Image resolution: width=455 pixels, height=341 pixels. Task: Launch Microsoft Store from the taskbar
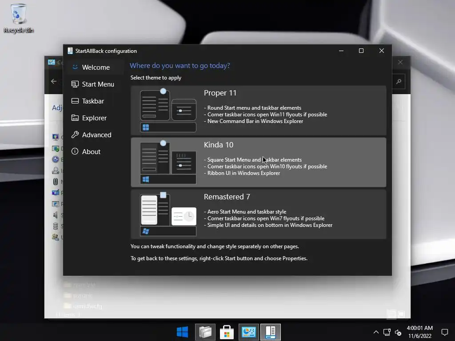(227, 332)
